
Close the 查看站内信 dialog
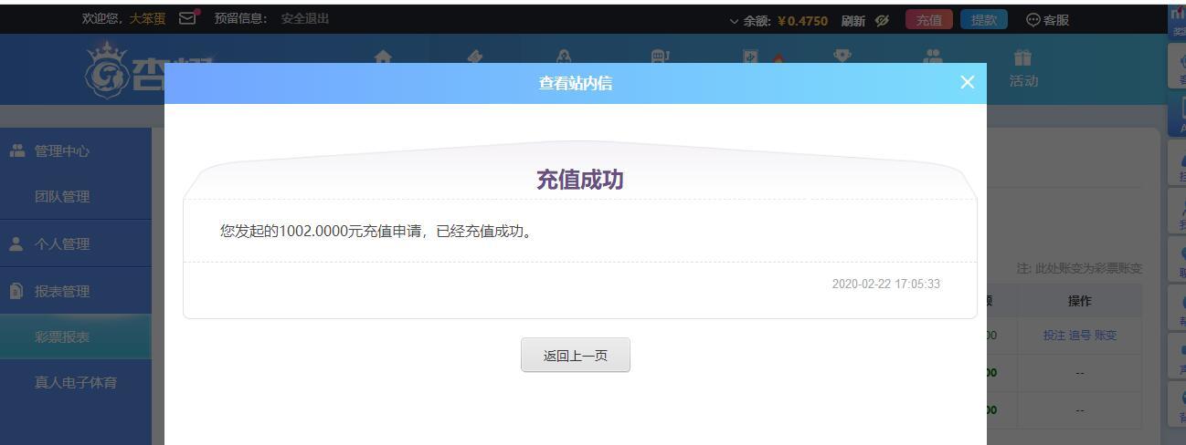(x=967, y=83)
